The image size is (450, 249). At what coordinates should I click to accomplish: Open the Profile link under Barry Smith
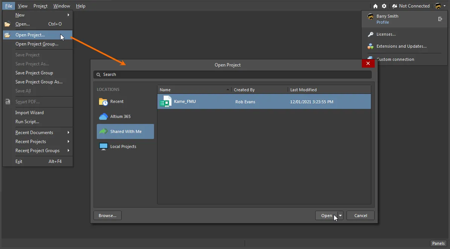[x=383, y=22]
